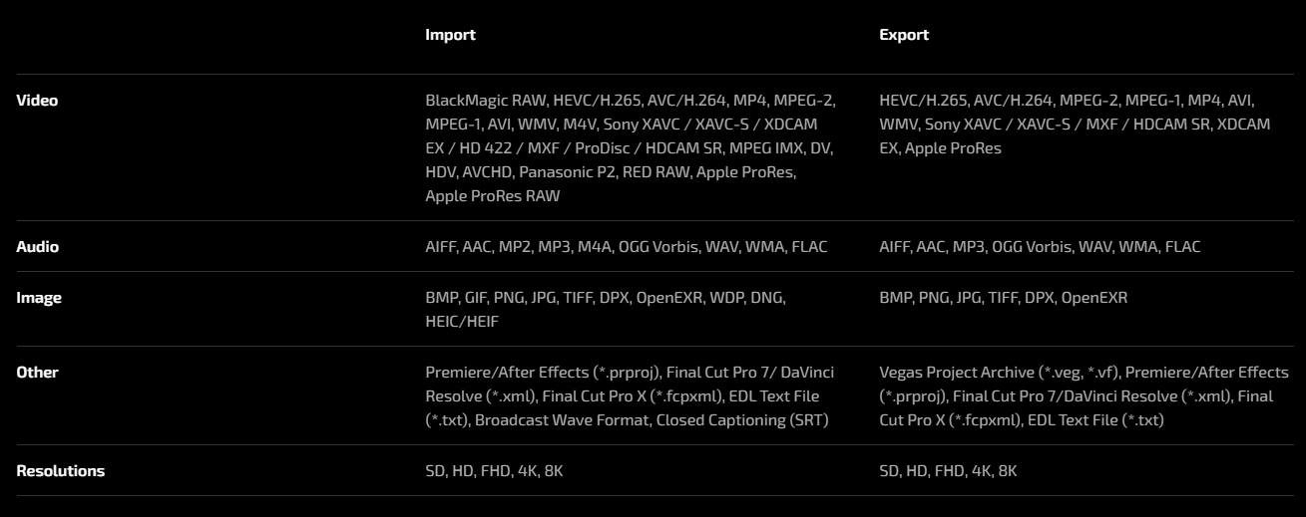
Task: Click "Vegas Project Archive" in the export list
Action: tap(957, 373)
